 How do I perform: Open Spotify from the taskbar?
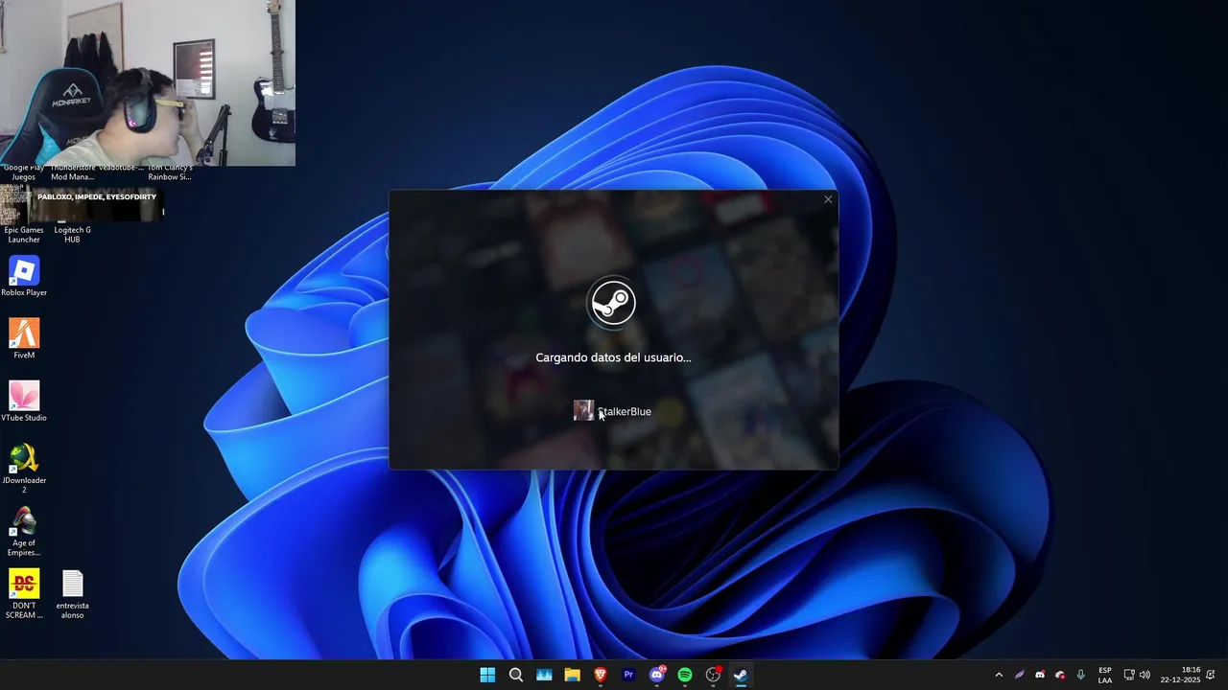[x=685, y=675]
